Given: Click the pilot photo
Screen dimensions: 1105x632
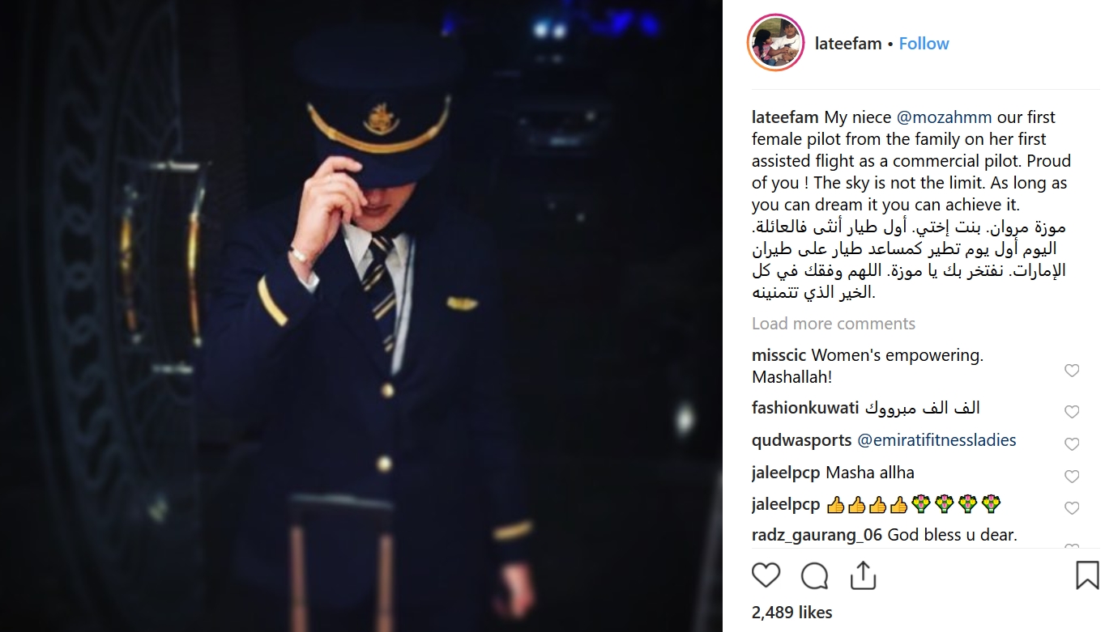Looking at the screenshot, I should point(361,316).
